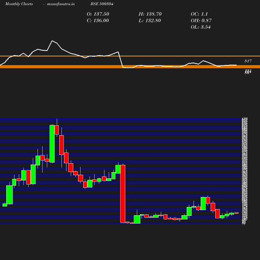Click the munafasutra.in site label
Viewport: 260px width, 260px height.
[61, 4]
